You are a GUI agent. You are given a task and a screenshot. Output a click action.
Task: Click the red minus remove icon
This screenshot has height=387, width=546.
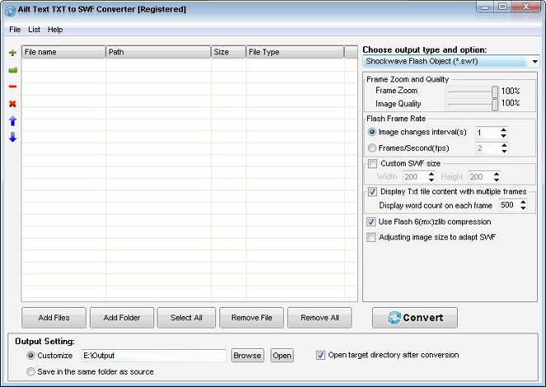(x=12, y=87)
